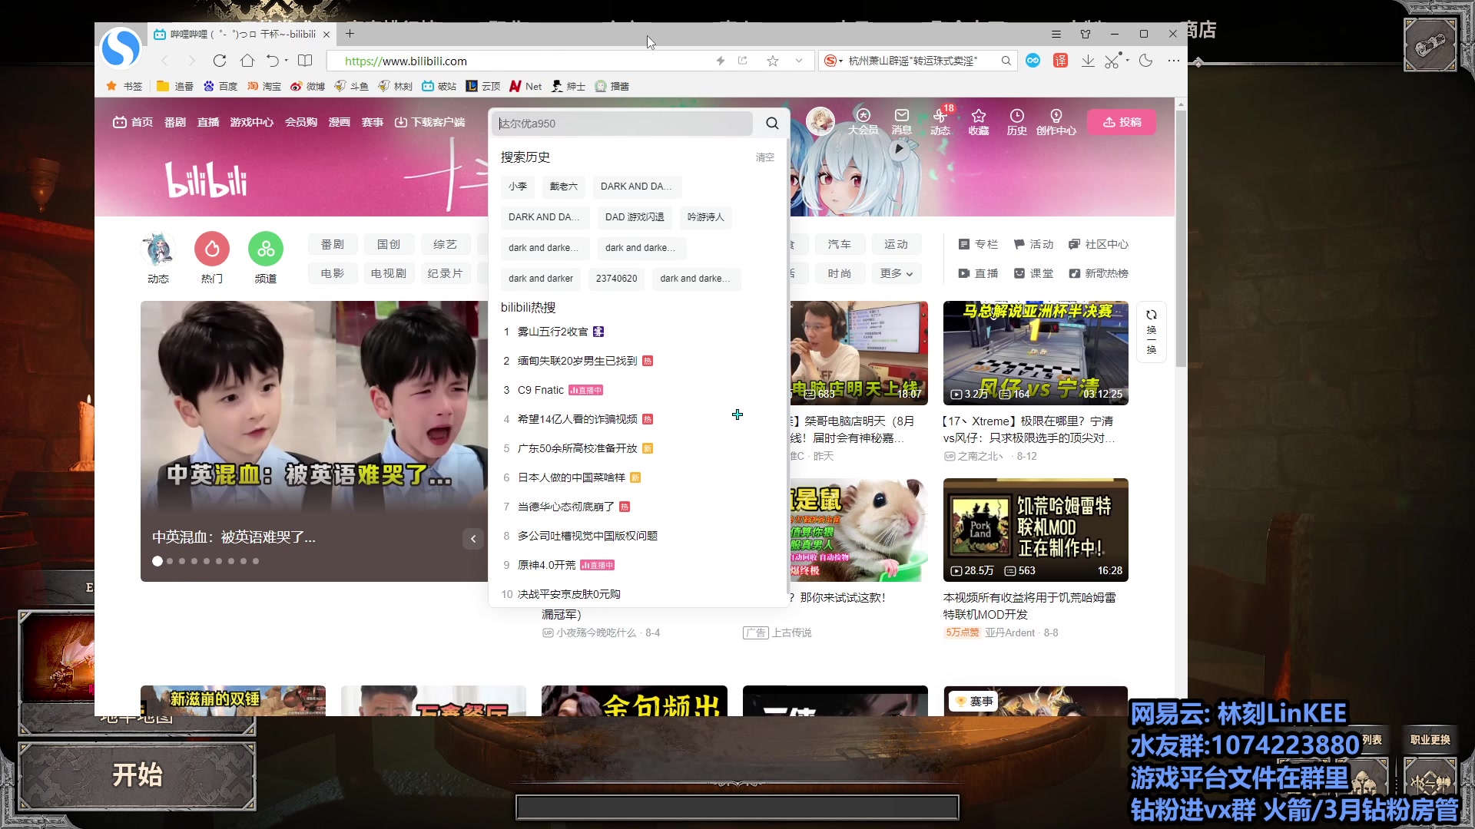1475x829 pixels.
Task: Click trending item 当德华心态彻底崩了
Action: (566, 507)
